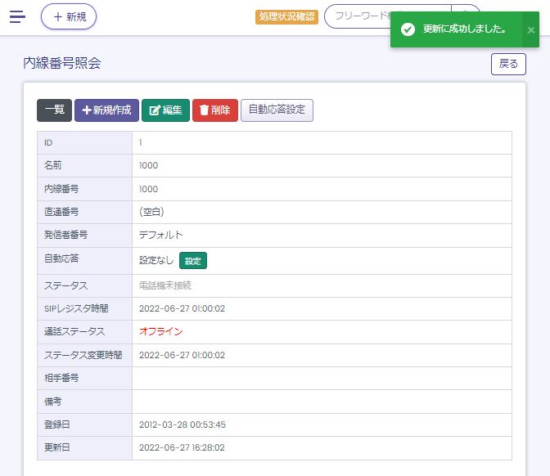The image size is (550, 476).
Task: Click the 更新に成功しました message text
Action: pyautogui.click(x=464, y=29)
